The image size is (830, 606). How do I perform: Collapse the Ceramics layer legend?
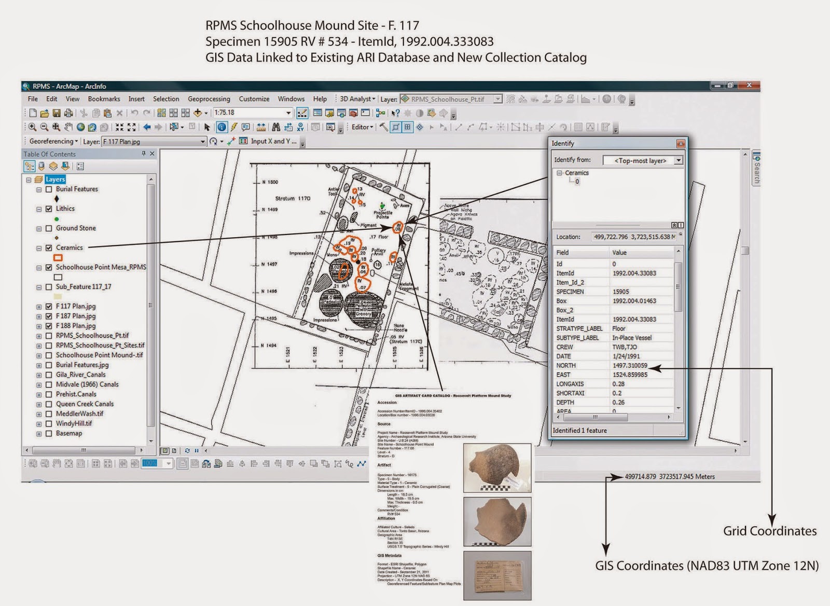(39, 248)
